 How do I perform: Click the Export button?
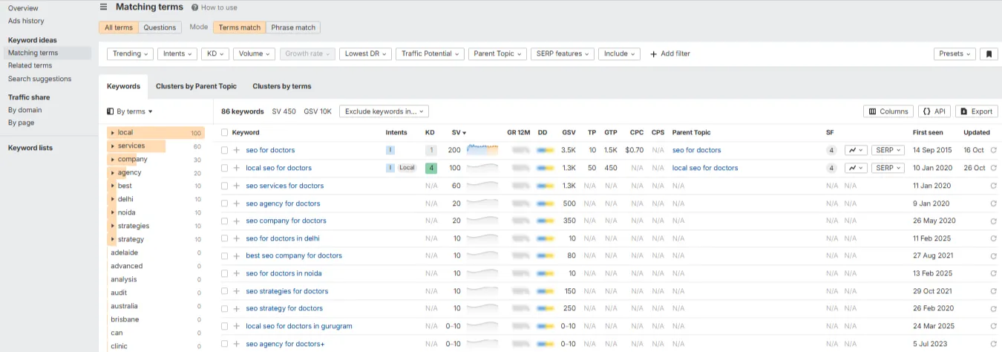tap(976, 111)
